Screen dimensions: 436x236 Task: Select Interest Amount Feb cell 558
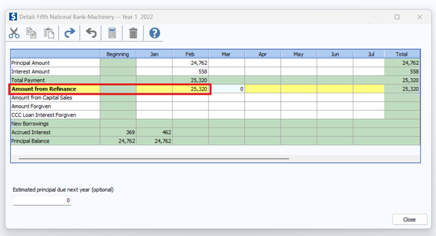191,72
